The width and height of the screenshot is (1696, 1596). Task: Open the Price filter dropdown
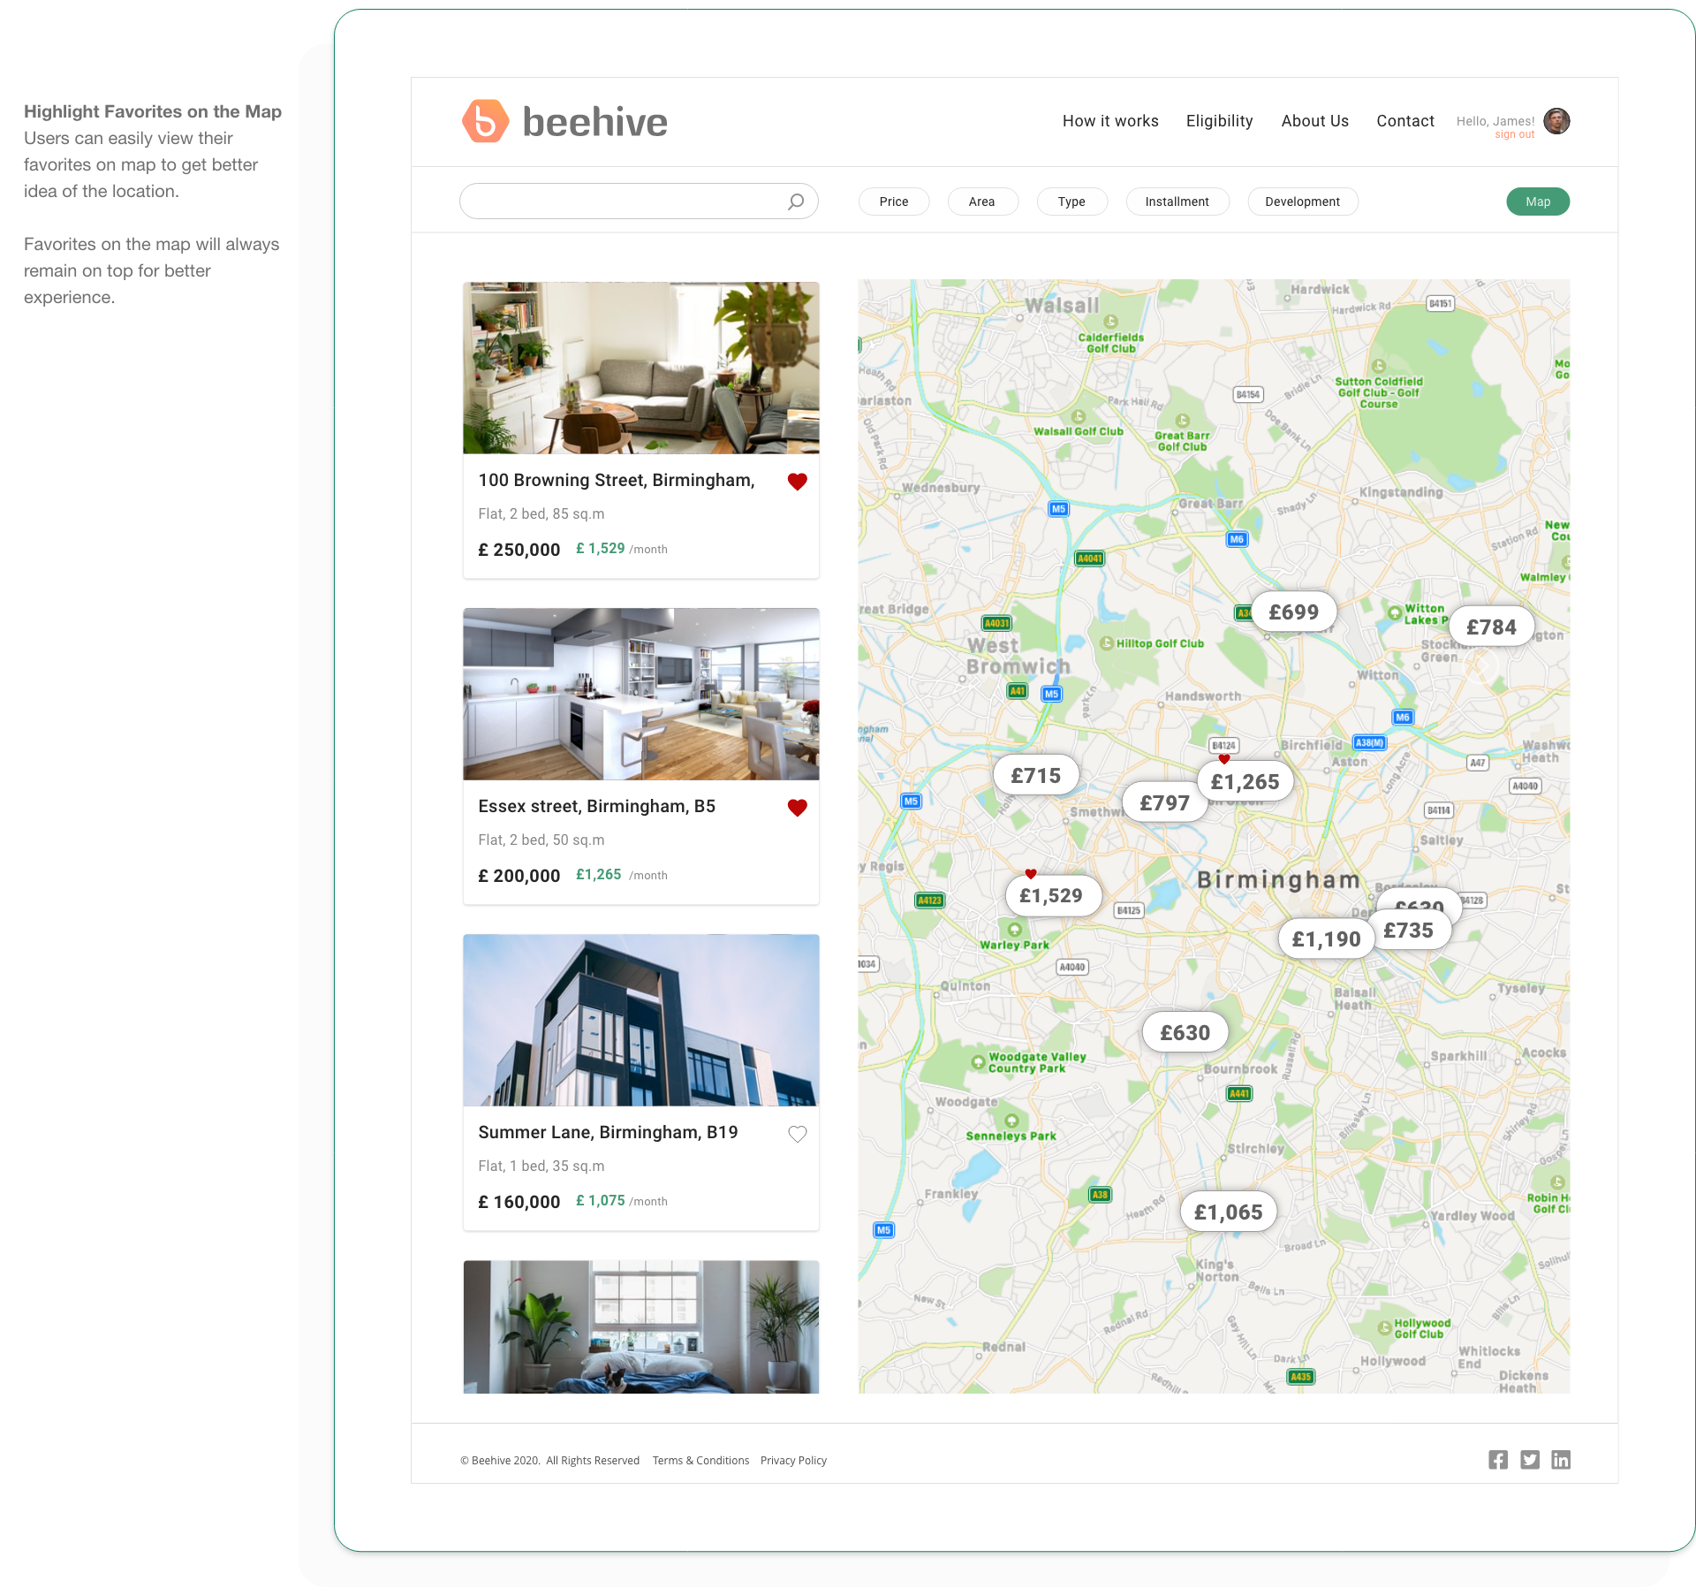coord(894,201)
